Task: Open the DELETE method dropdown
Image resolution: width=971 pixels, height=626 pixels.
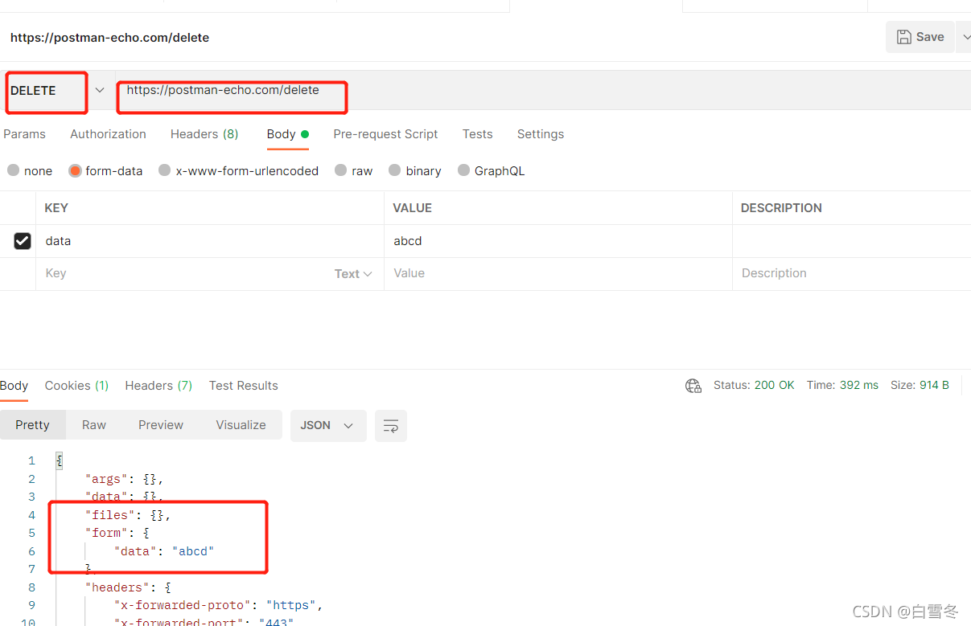Action: pos(100,90)
